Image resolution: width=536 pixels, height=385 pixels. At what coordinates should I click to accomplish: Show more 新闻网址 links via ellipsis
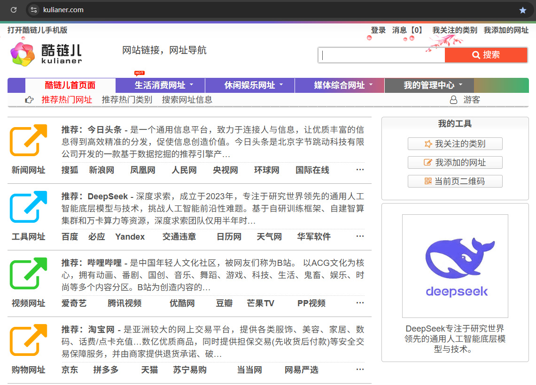click(360, 170)
